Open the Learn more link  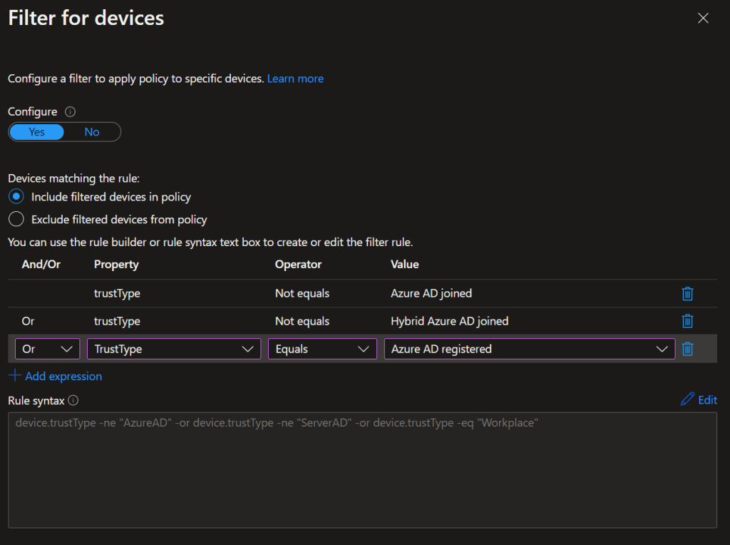(295, 78)
